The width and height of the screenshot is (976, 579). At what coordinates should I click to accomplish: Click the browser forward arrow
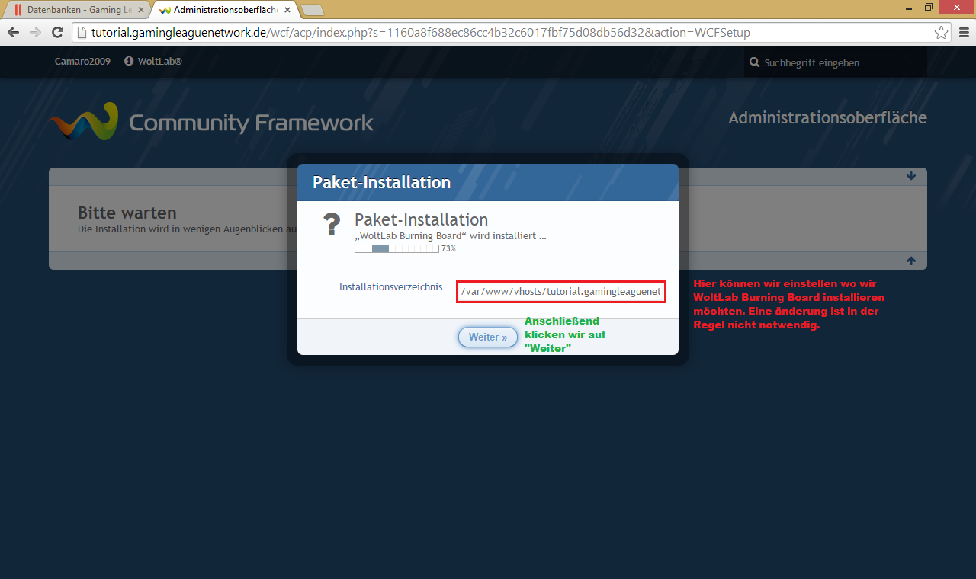(35, 33)
